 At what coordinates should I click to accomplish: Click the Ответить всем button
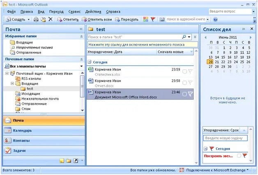tap(97, 19)
